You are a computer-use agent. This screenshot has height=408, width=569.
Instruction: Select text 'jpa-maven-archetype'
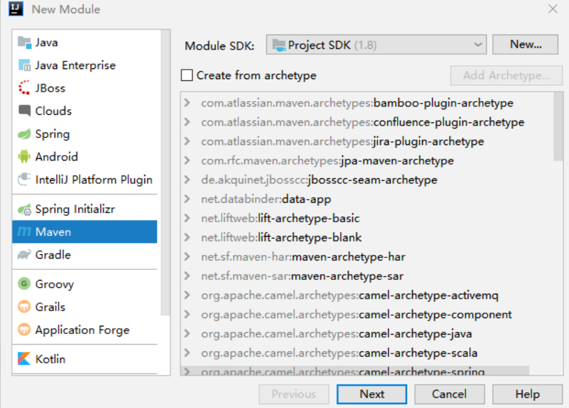(398, 161)
